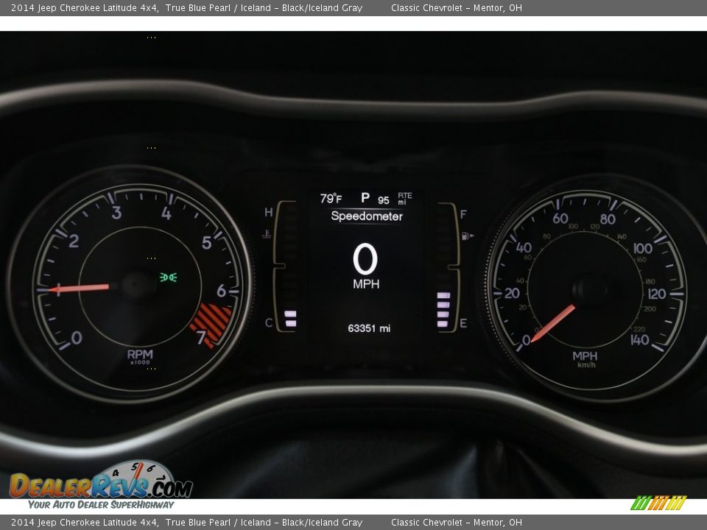Click the coolant temperature thermometer icon

click(x=266, y=235)
